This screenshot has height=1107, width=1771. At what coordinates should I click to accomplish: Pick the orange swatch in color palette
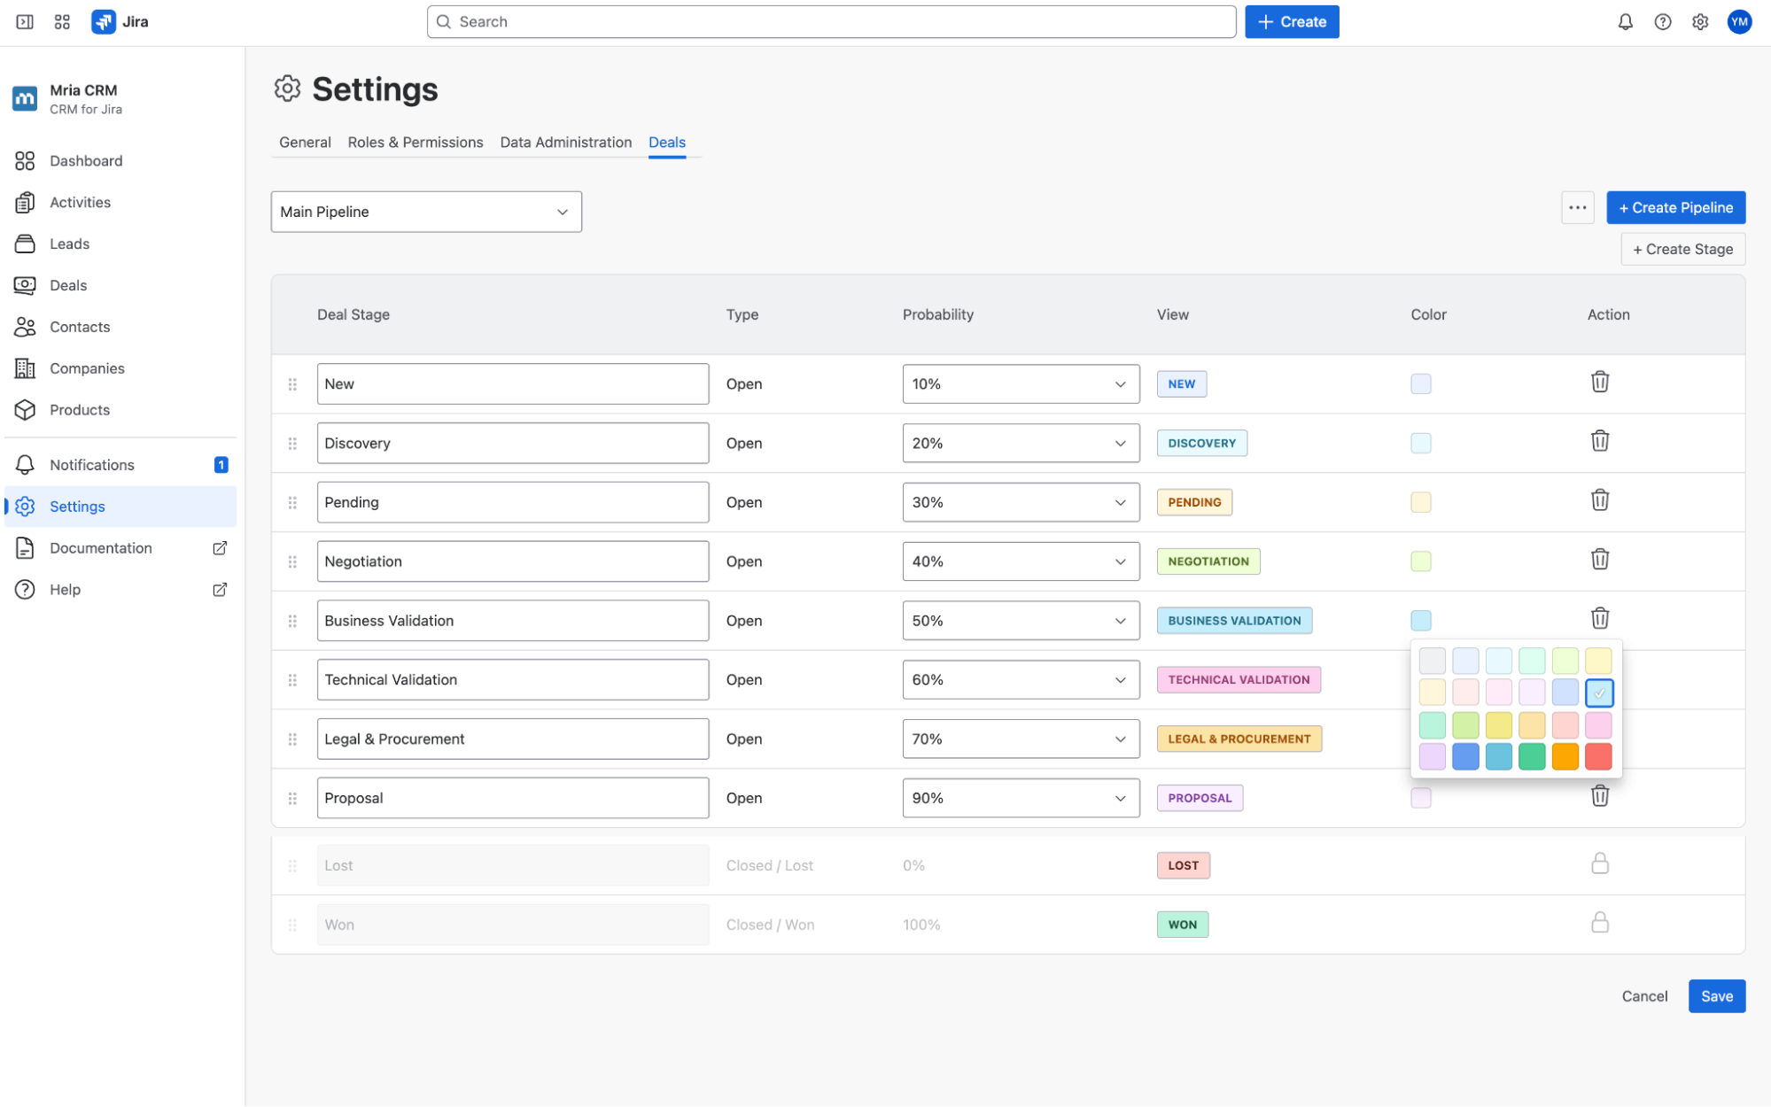[x=1565, y=757]
